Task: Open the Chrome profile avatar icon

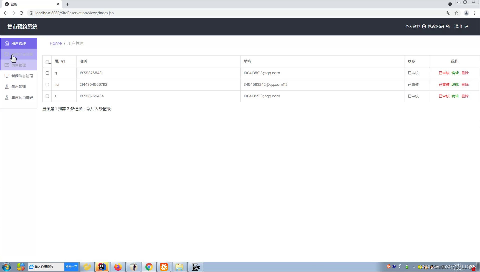Action: point(466,13)
